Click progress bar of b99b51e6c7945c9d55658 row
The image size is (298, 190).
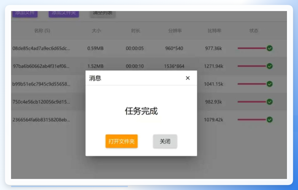(252, 84)
